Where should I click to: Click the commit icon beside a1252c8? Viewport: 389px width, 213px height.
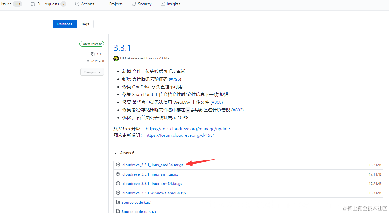[88, 61]
